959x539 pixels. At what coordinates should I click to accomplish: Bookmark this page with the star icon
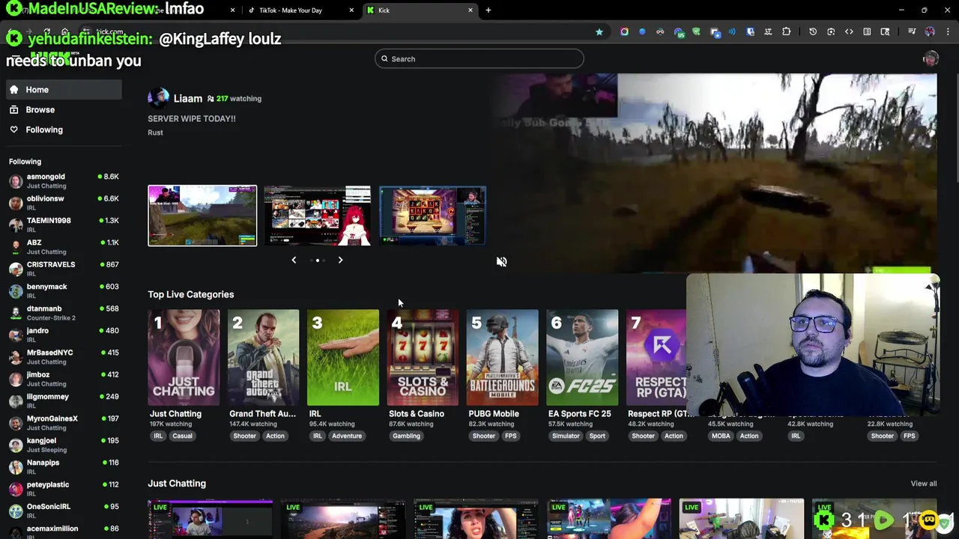pos(599,32)
